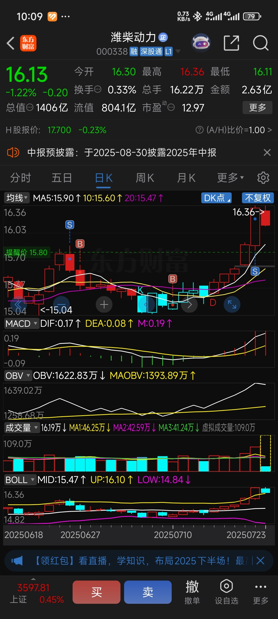Tap the blue megaphone banner icon
This screenshot has height=619, width=278.
[x=17, y=560]
